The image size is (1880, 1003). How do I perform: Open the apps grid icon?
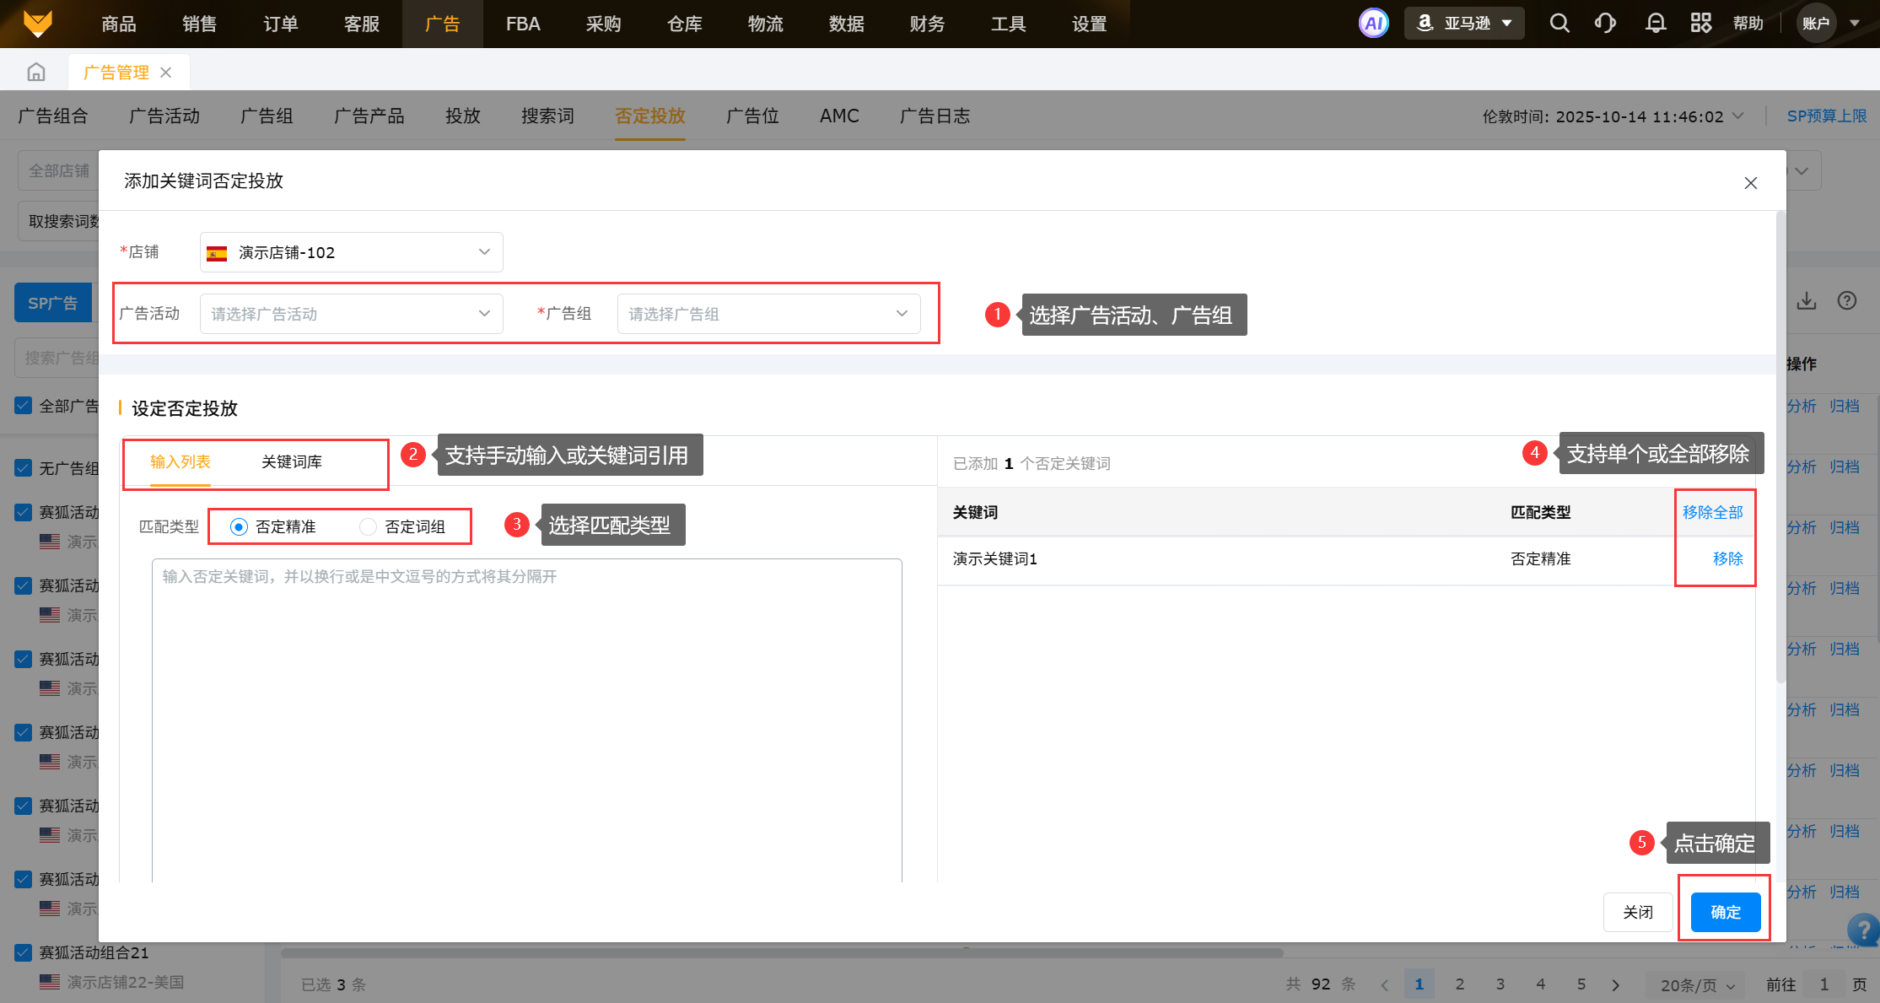coord(1700,24)
